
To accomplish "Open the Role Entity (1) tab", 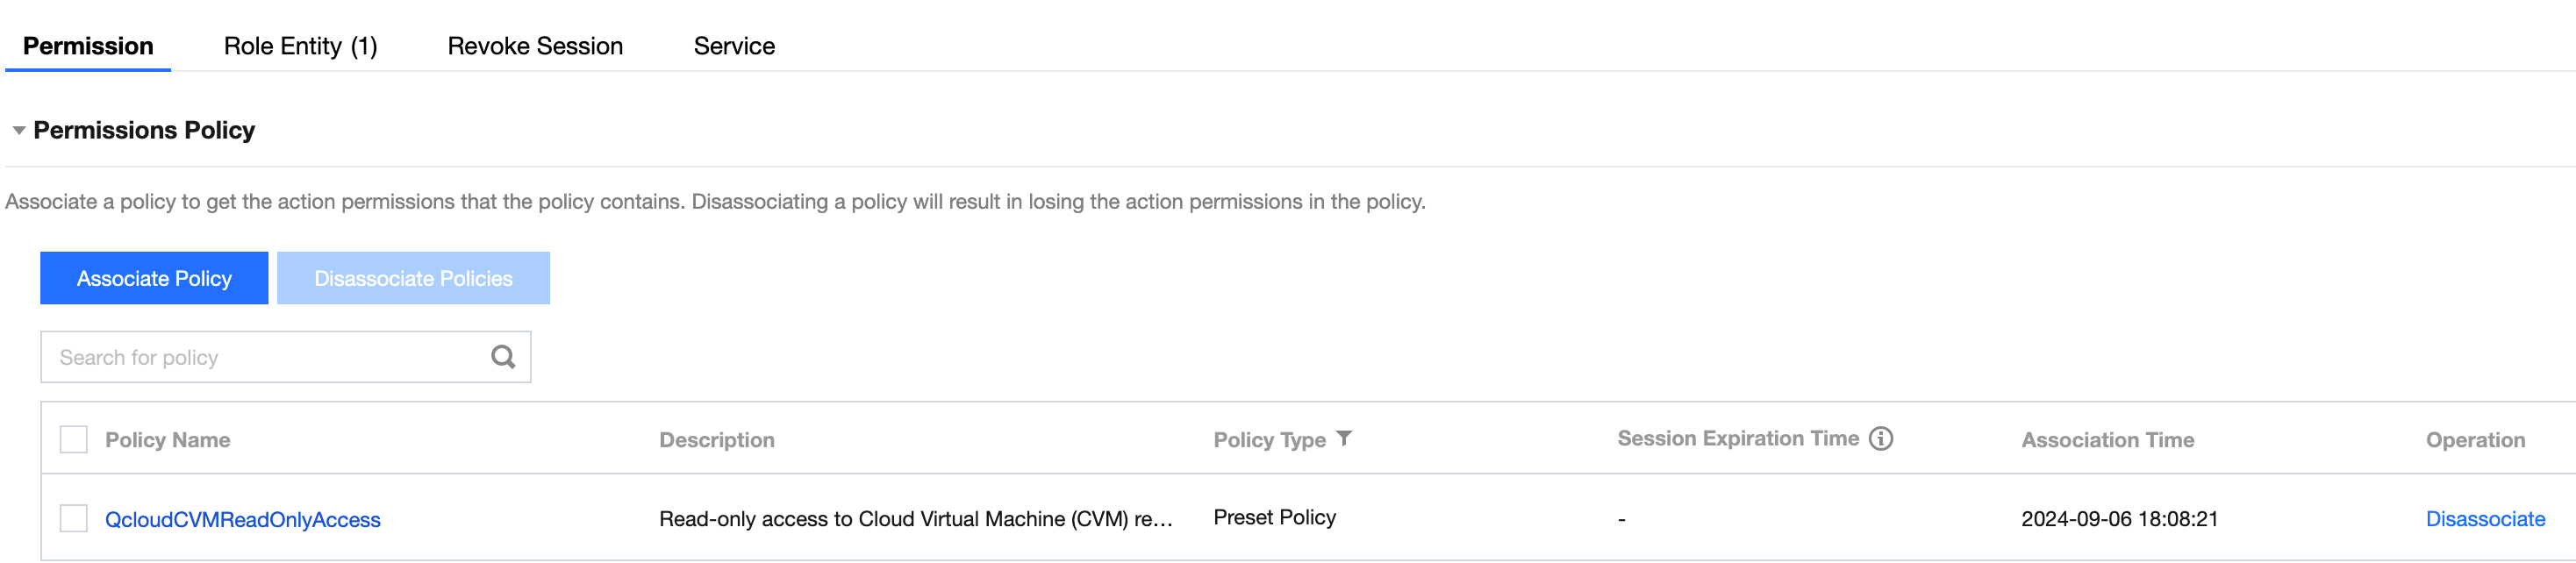I will [300, 46].
